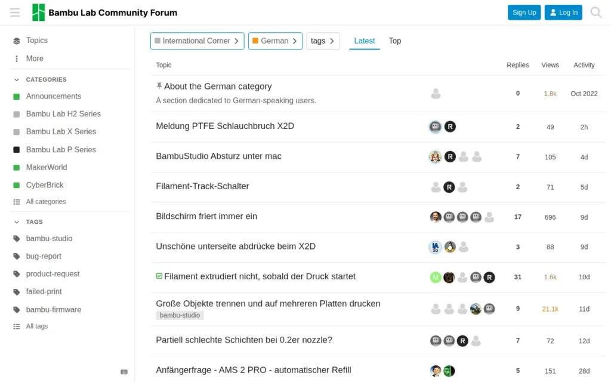Click the 31 replies count on Filament extrudiert row

(x=517, y=277)
